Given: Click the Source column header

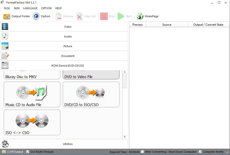Looking at the screenshot, I should click(x=167, y=25).
